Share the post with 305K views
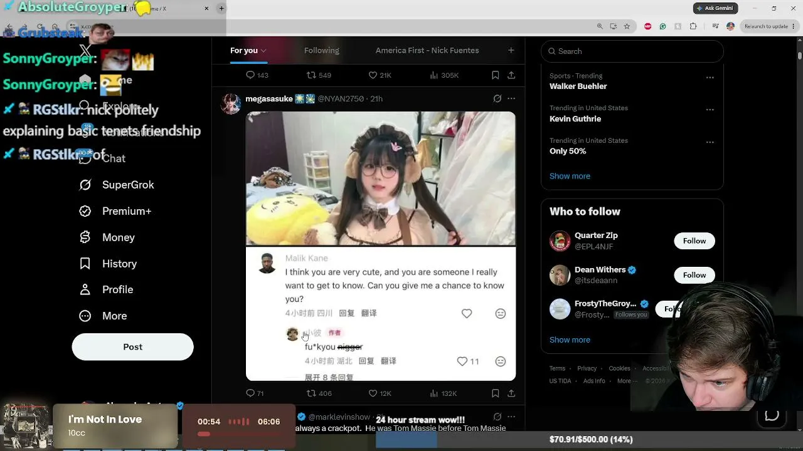This screenshot has width=803, height=451. 511,75
